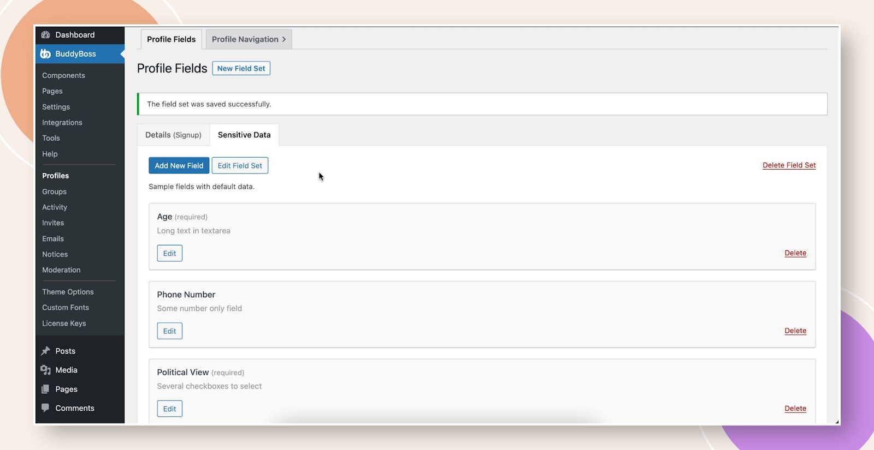Expand Profile Navigation chevron arrow
Image resolution: width=874 pixels, height=450 pixels.
(x=284, y=39)
